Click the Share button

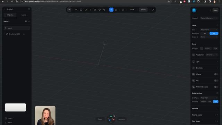click(x=215, y=10)
